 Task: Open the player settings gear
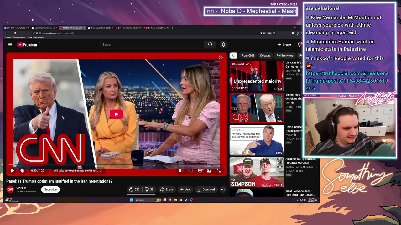click(x=200, y=171)
